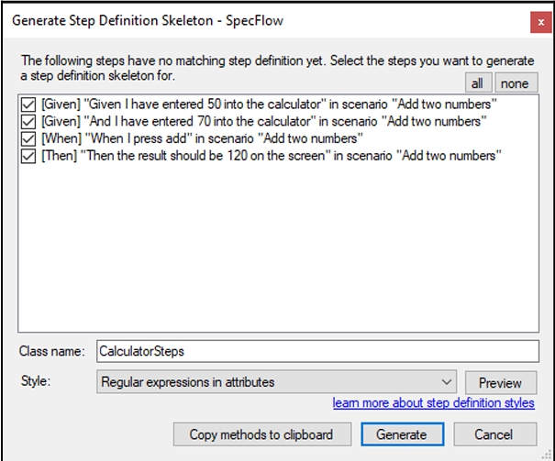The height and width of the screenshot is (461, 555).
Task: Select the "Given I have entered 50" row text
Action: click(266, 104)
